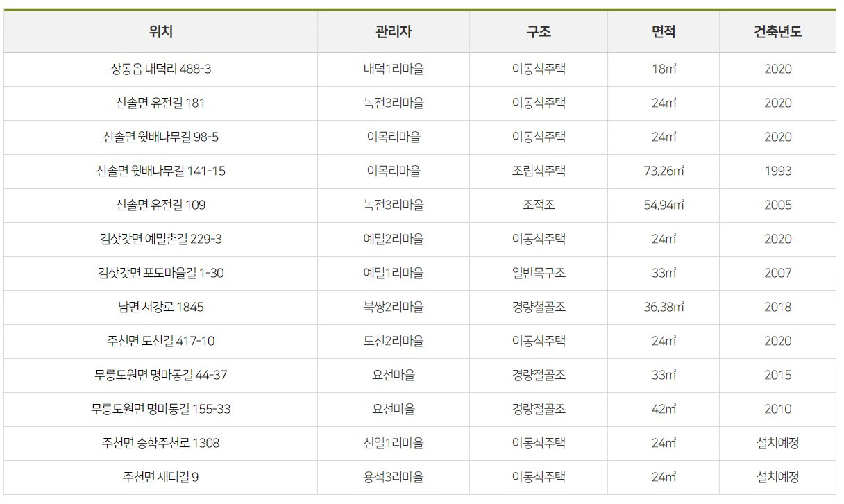Open the 주천면 송학주천로 1308 link
Screen dimensions: 844x504
tap(160, 443)
